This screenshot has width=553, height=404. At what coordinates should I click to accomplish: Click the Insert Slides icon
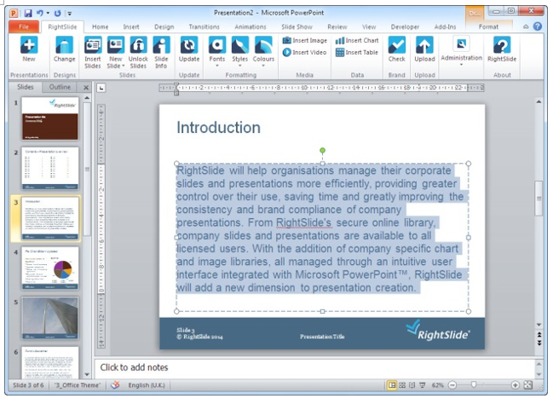[x=93, y=53]
